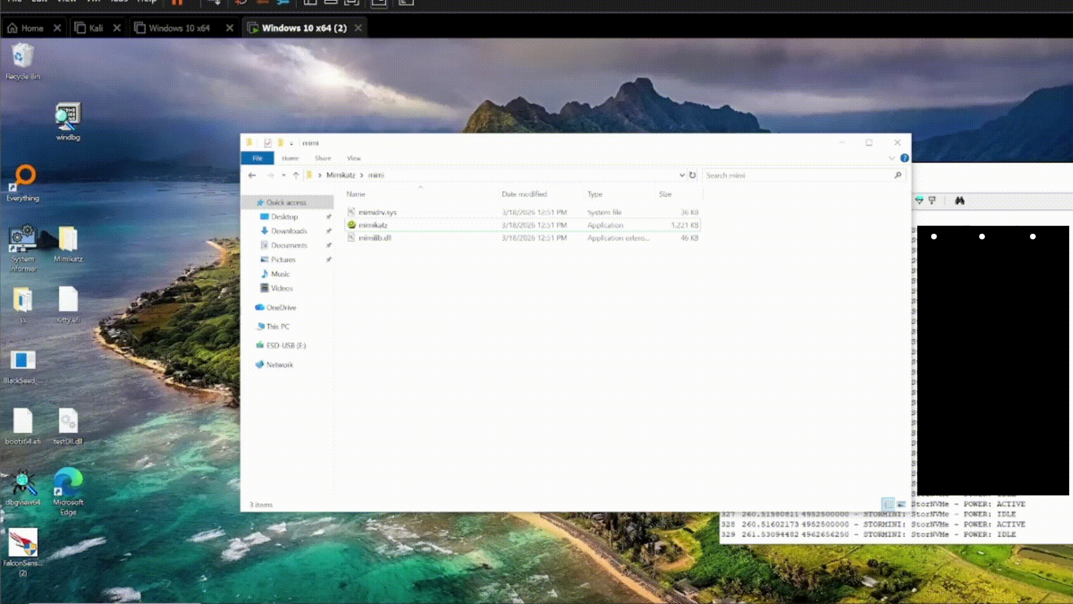
Task: Go back in File Explorer navigation
Action: [252, 175]
